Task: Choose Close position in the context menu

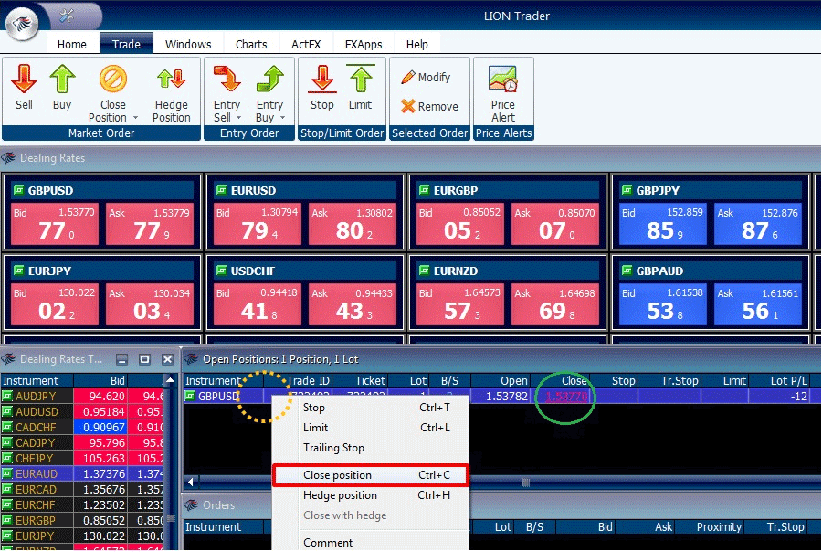Action: pos(370,475)
